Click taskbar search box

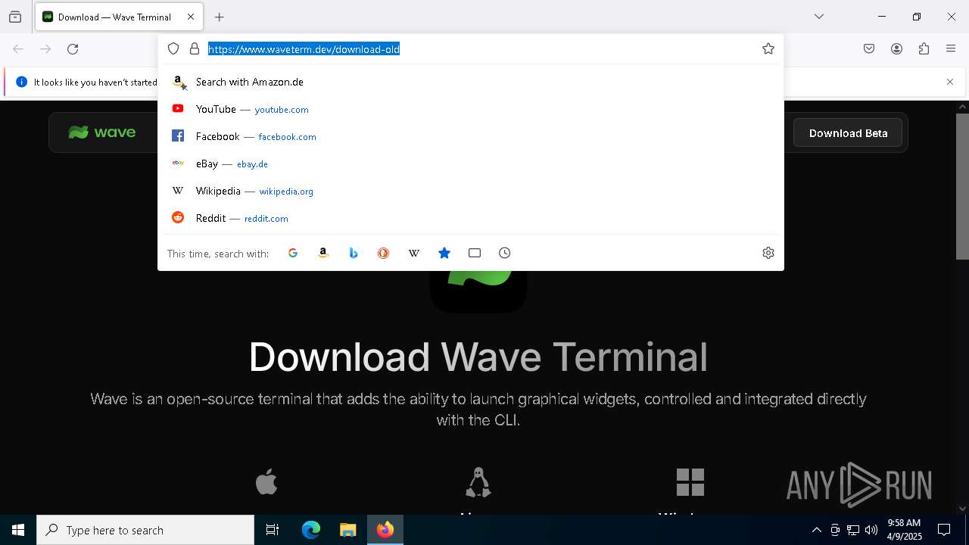[x=145, y=530]
